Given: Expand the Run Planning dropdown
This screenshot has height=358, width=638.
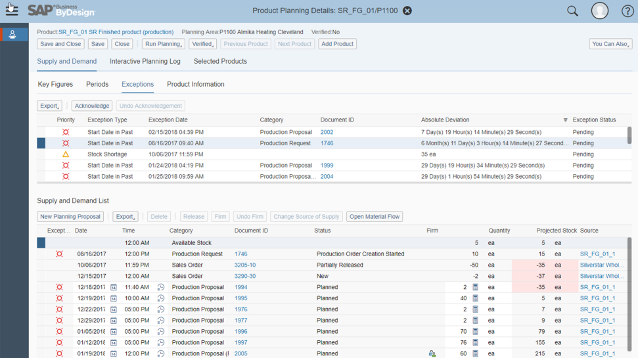Looking at the screenshot, I should pyautogui.click(x=164, y=44).
